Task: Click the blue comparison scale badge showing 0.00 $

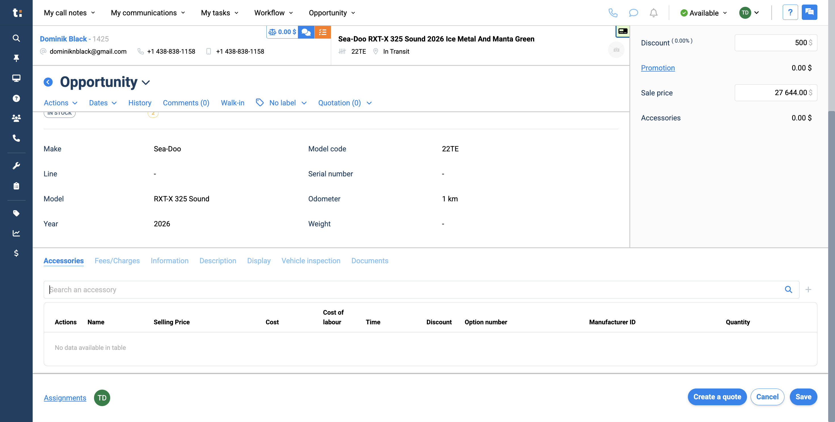Action: point(282,32)
